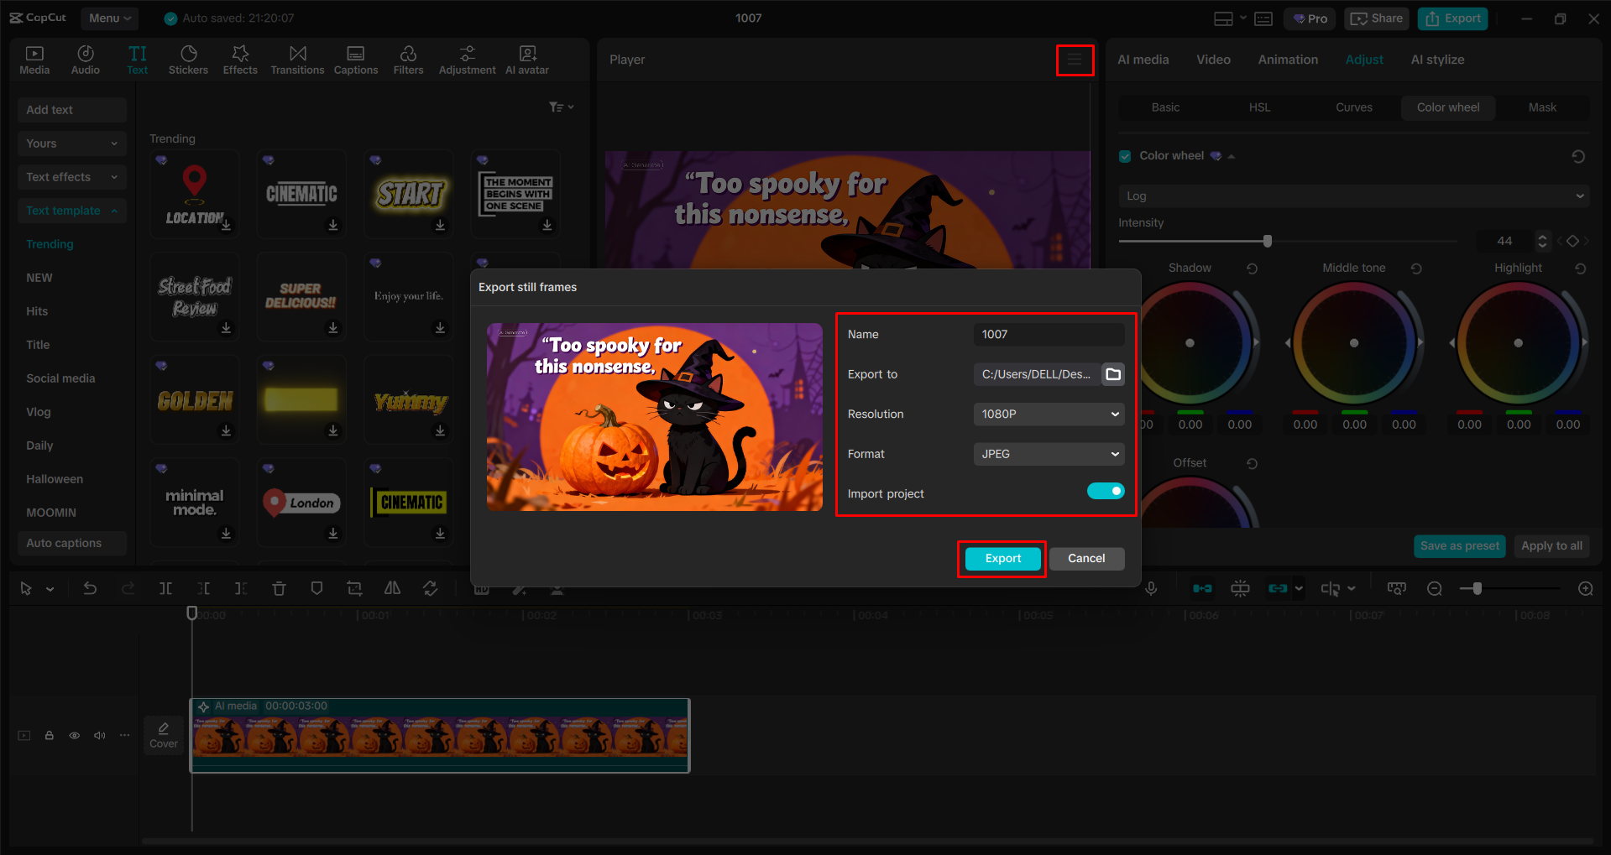Browse export folder icon

[1113, 374]
